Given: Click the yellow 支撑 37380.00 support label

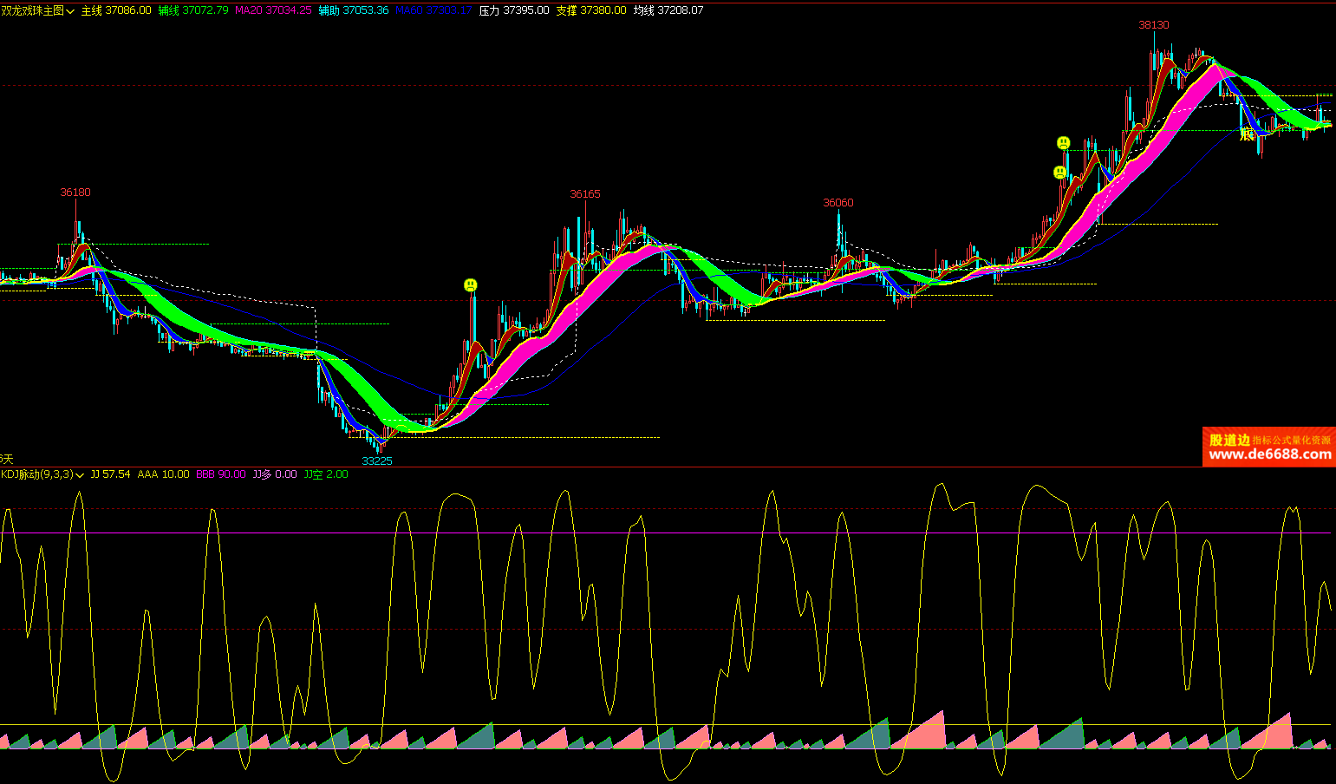Looking at the screenshot, I should pyautogui.click(x=590, y=10).
